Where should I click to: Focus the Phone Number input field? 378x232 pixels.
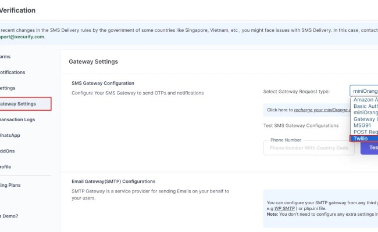coord(309,148)
